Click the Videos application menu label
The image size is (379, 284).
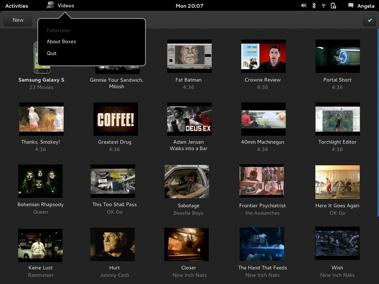[66, 6]
